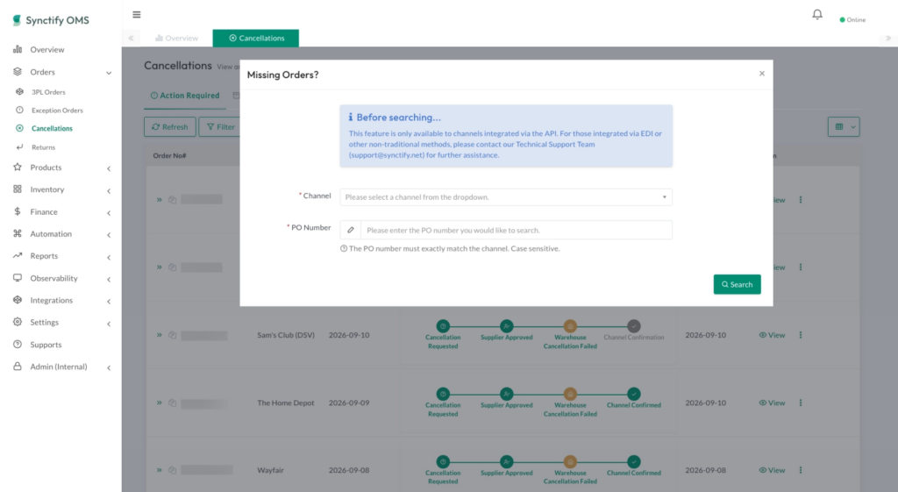Switch to the Overview tab
Image resolution: width=898 pixels, height=492 pixels.
(176, 38)
